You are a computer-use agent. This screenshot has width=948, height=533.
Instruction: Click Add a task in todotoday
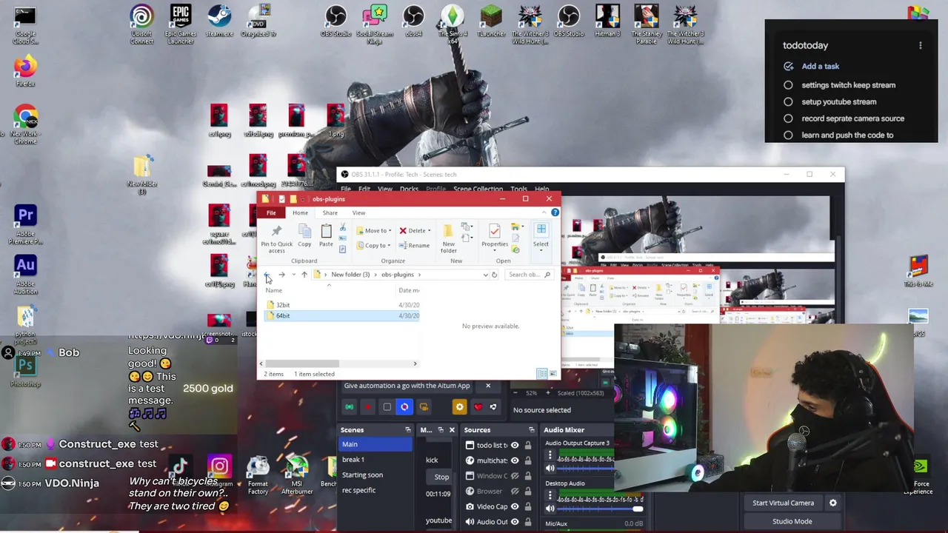[820, 66]
